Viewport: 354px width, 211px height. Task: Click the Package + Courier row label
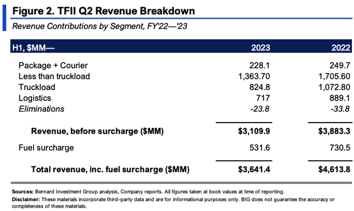click(x=53, y=65)
